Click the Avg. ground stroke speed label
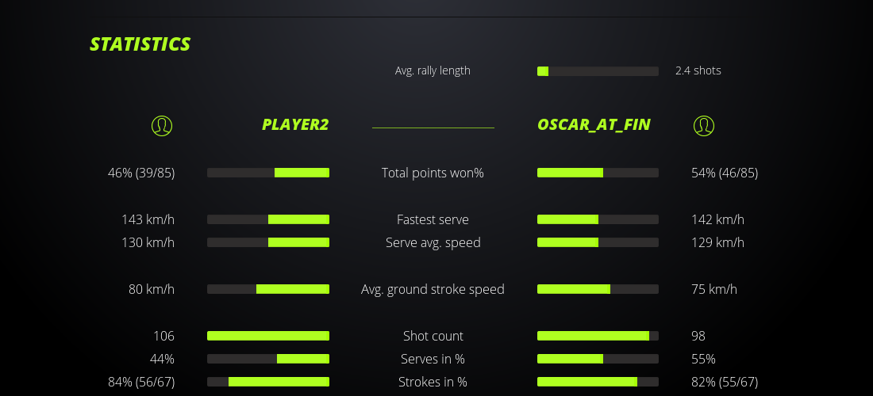Image resolution: width=873 pixels, height=396 pixels. [x=433, y=289]
